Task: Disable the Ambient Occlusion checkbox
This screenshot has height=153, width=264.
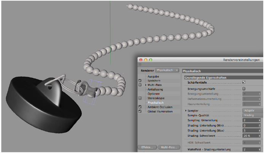Action: coord(140,107)
